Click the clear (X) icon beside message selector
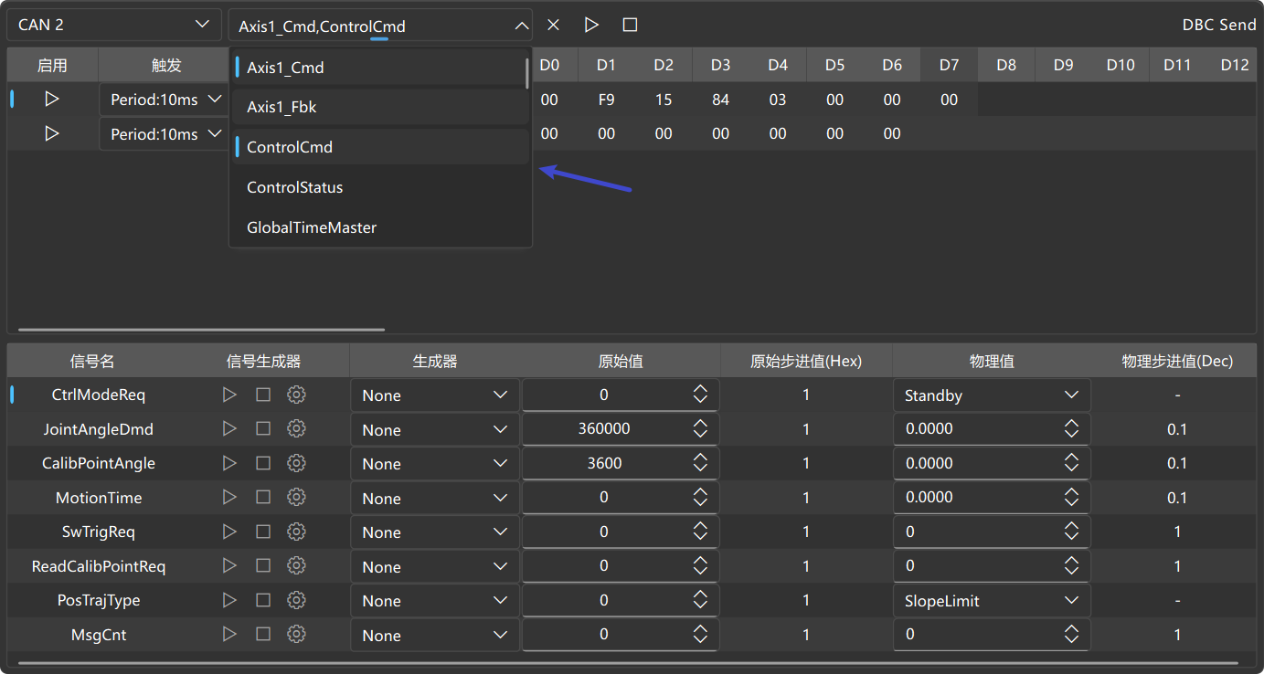 coord(553,25)
